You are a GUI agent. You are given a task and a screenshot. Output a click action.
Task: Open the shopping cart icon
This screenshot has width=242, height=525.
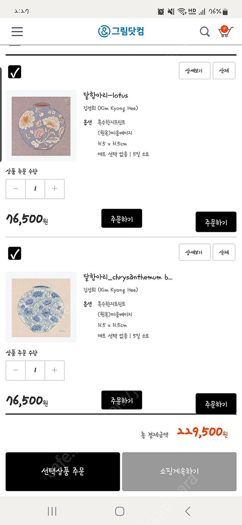click(x=225, y=31)
